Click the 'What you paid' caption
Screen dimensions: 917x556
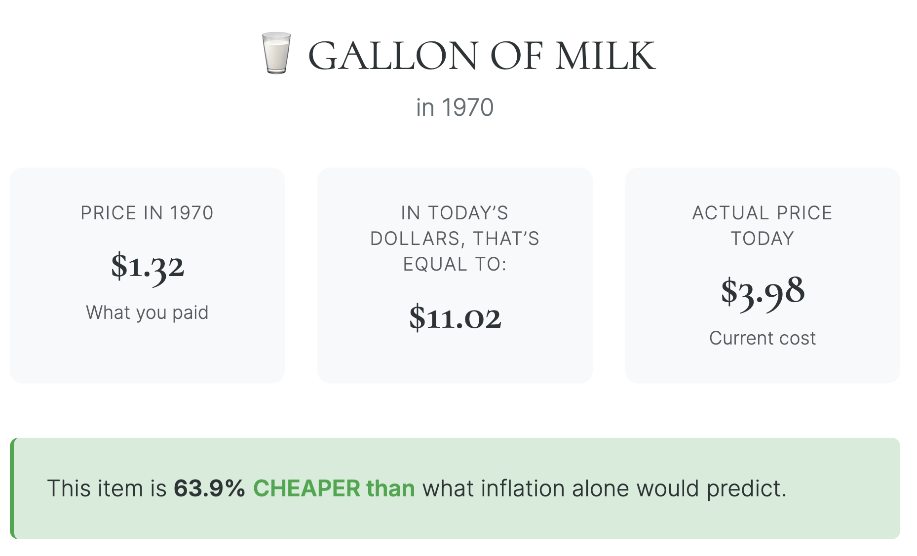pyautogui.click(x=147, y=313)
